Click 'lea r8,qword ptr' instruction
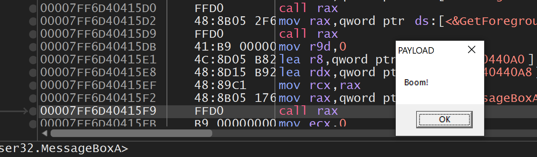 coord(337,59)
